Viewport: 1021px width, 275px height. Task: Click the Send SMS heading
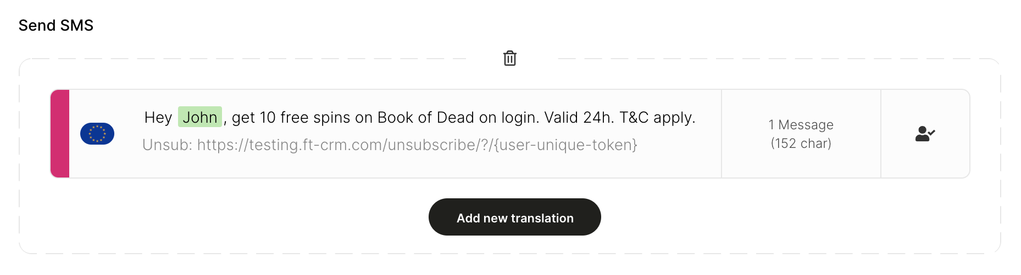(x=56, y=25)
